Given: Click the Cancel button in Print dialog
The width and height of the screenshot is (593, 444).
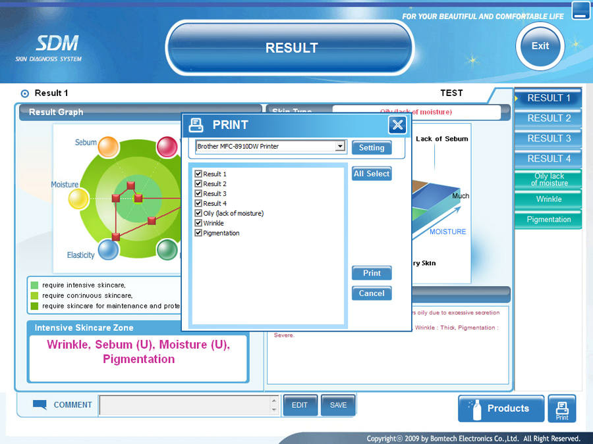Looking at the screenshot, I should point(372,293).
